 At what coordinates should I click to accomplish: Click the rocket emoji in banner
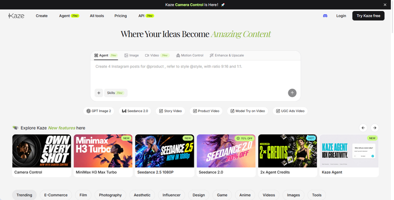tap(223, 5)
